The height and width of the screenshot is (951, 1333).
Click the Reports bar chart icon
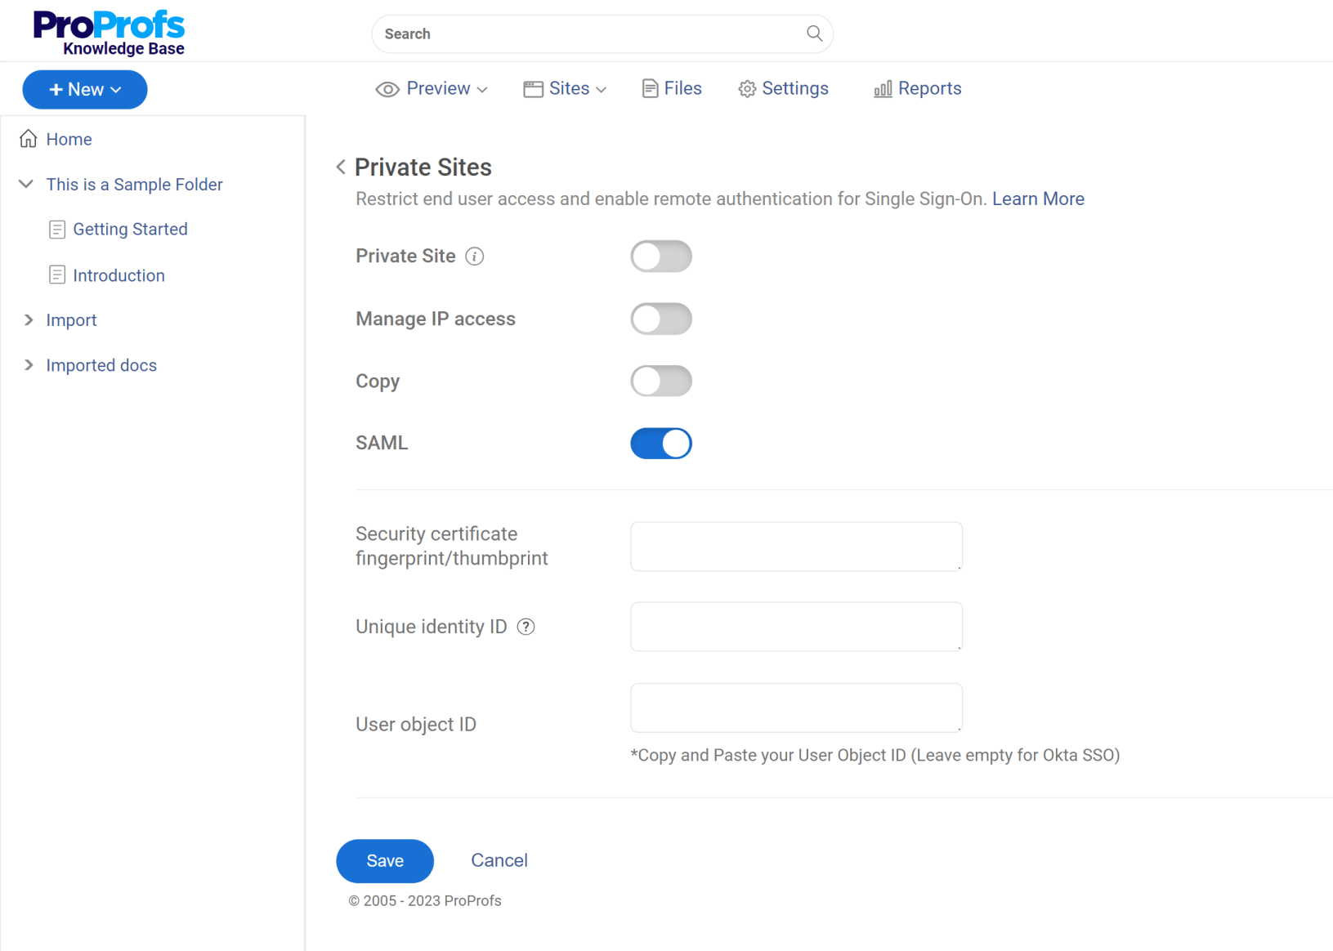pyautogui.click(x=883, y=89)
